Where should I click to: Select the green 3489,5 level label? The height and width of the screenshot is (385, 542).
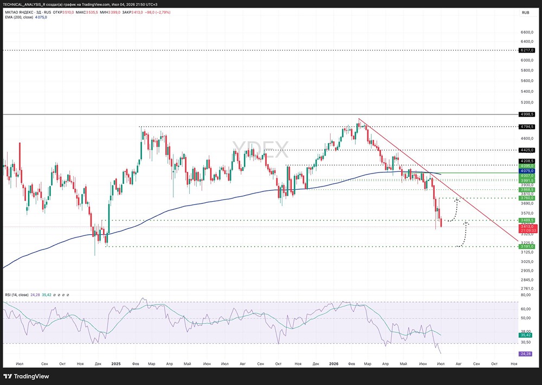527,220
